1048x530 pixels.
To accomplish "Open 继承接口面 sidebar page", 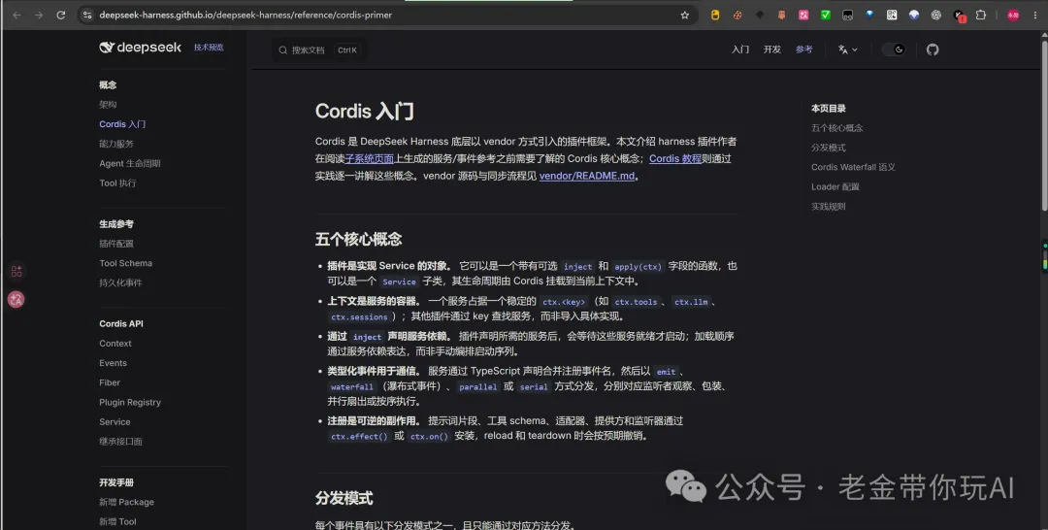I will pyautogui.click(x=120, y=441).
